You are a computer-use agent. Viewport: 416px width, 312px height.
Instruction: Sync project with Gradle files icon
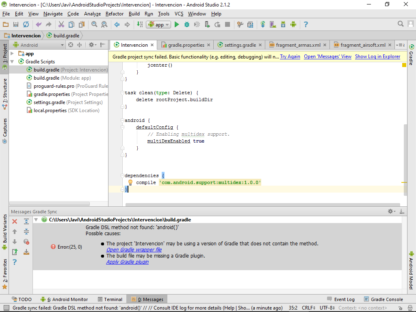(x=263, y=24)
